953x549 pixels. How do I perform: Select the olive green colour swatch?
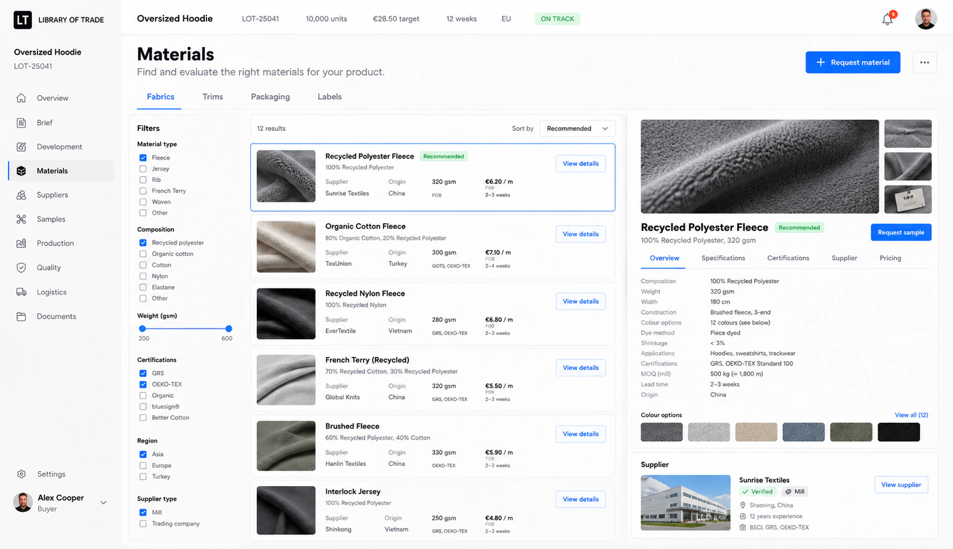pos(851,432)
